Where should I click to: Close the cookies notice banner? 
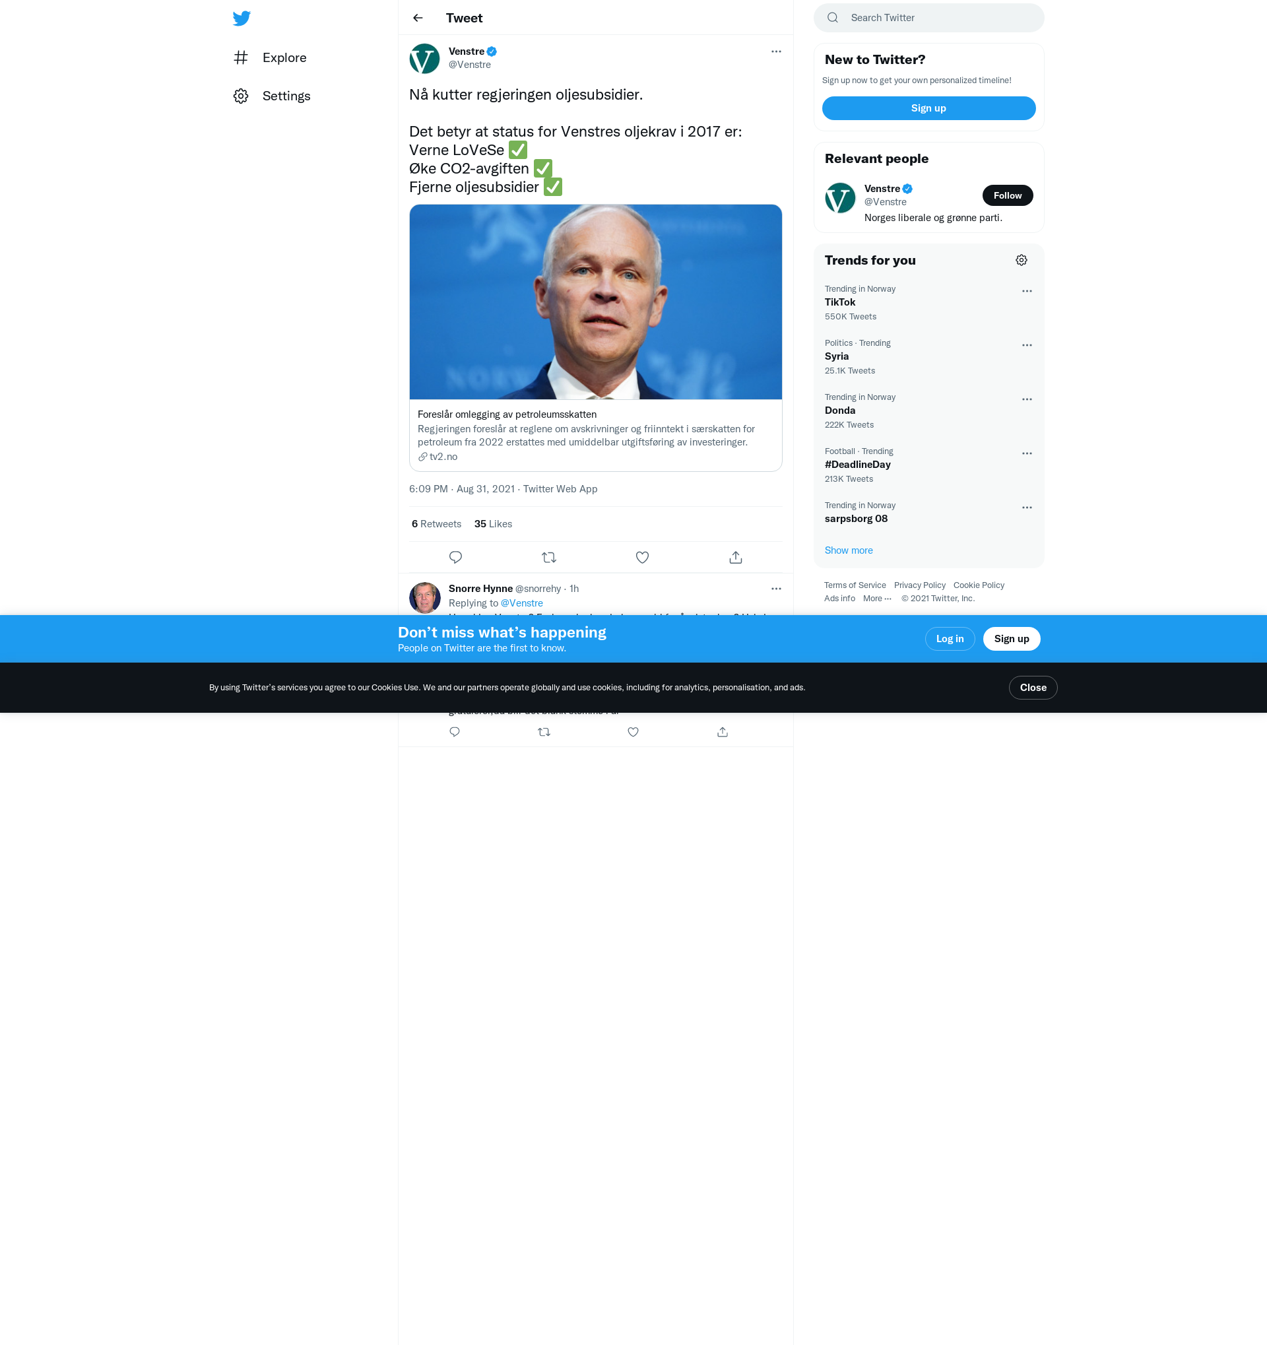(x=1032, y=688)
